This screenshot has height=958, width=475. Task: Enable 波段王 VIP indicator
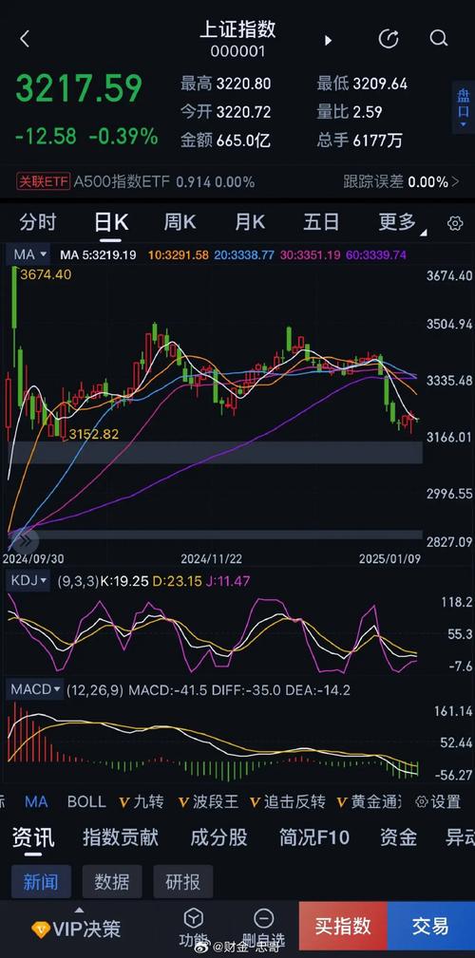208,801
